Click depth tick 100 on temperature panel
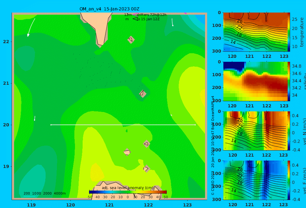The image size is (306, 208). pyautogui.click(x=217, y=25)
